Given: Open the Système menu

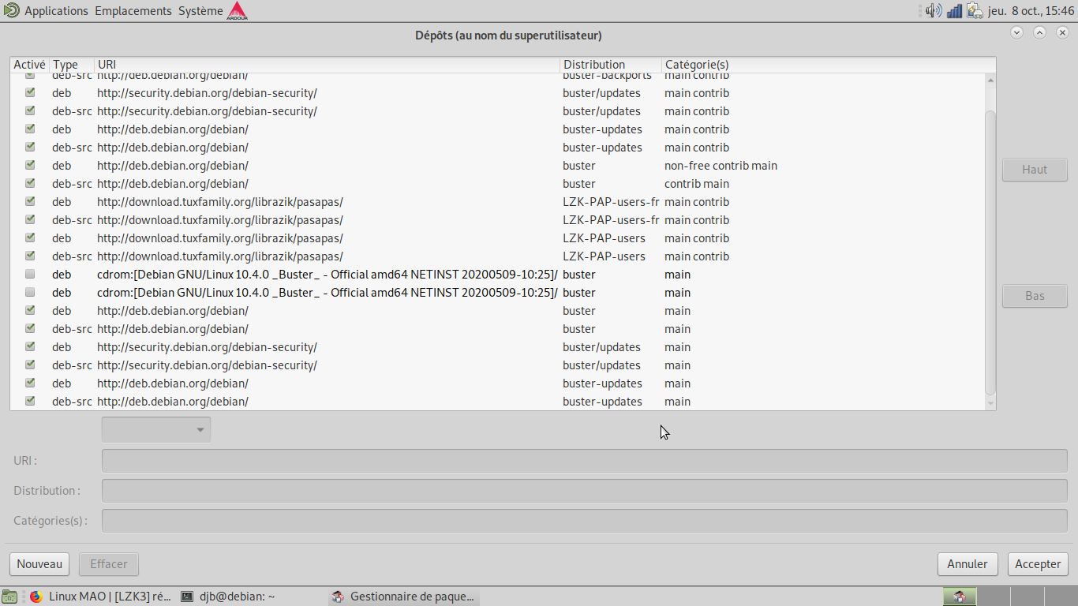Looking at the screenshot, I should pyautogui.click(x=200, y=11).
